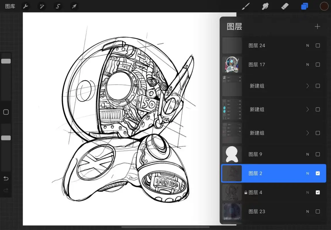The width and height of the screenshot is (331, 230).
Task: Tap the lock icon on 图层 4
Action: point(246,192)
